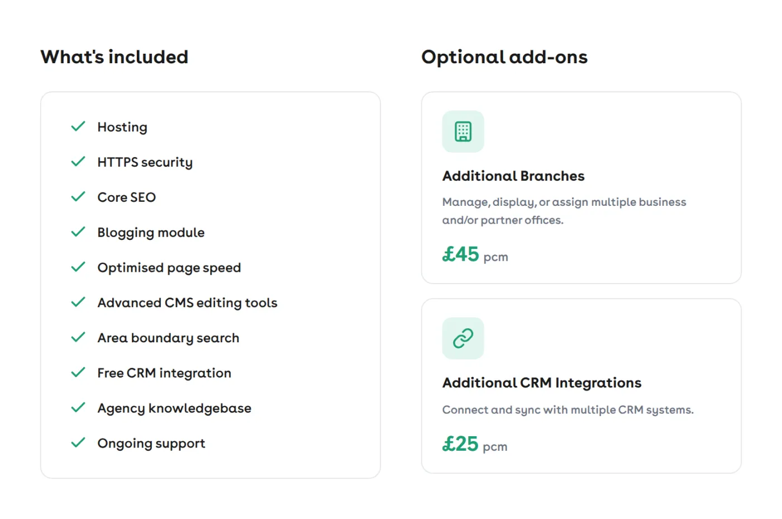Screen dimensions: 782x519
Task: Select the checkmark beside Core SEO
Action: pos(78,197)
